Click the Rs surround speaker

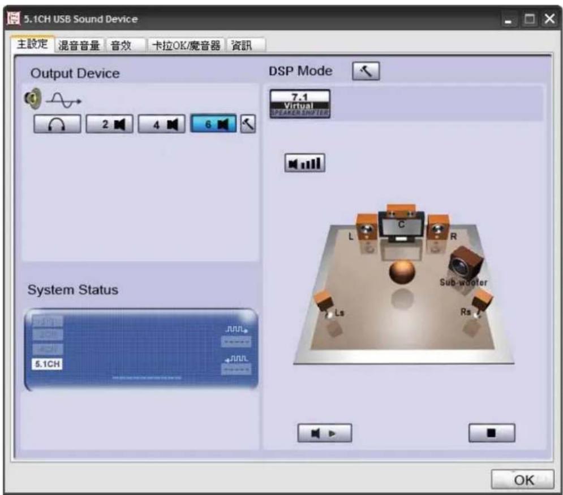pyautogui.click(x=481, y=303)
